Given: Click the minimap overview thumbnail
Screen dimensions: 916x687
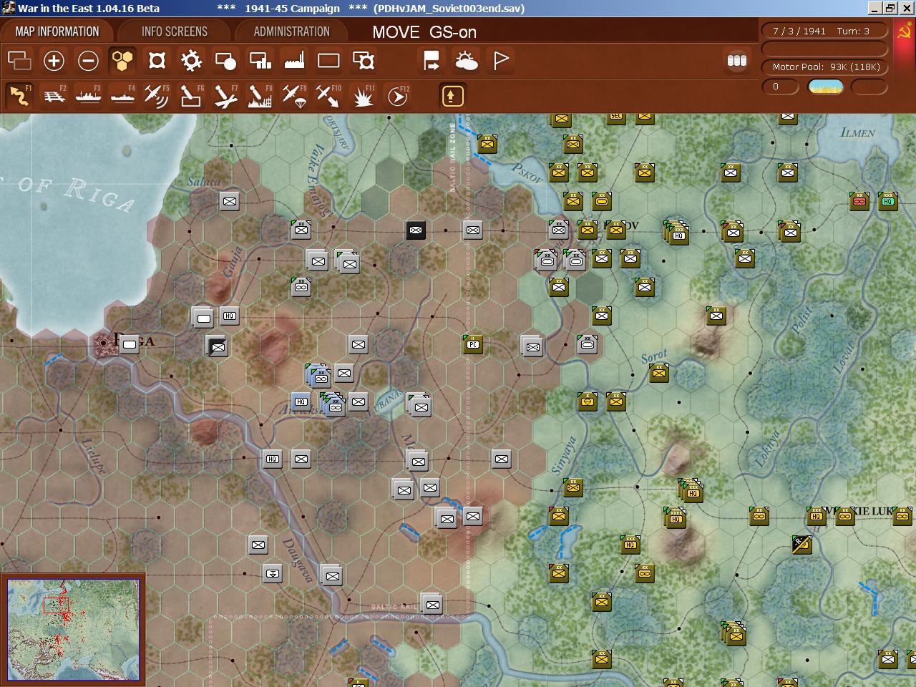Looking at the screenshot, I should (x=74, y=630).
